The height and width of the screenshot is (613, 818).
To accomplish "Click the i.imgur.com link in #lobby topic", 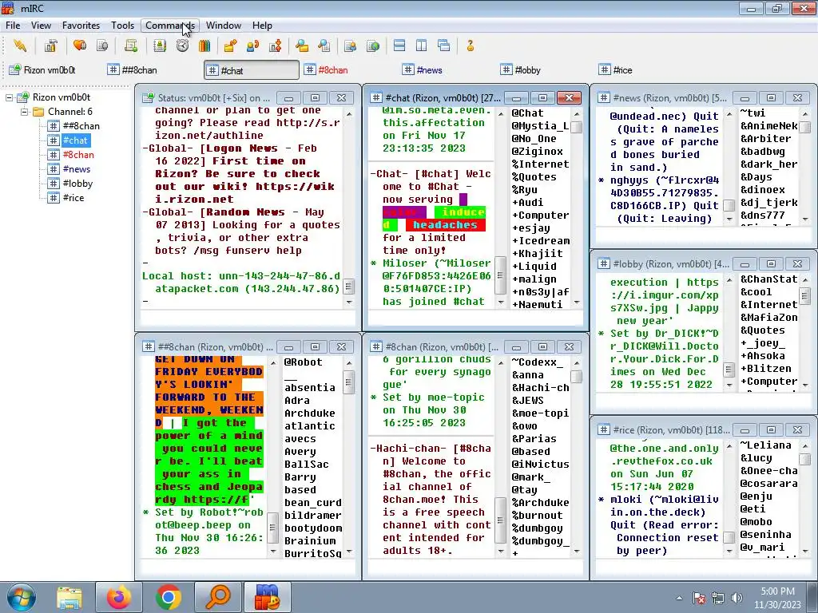I will (664, 295).
